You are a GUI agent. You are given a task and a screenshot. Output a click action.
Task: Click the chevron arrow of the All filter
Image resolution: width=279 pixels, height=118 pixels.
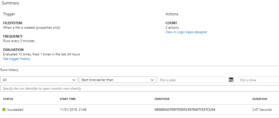tap(74, 80)
